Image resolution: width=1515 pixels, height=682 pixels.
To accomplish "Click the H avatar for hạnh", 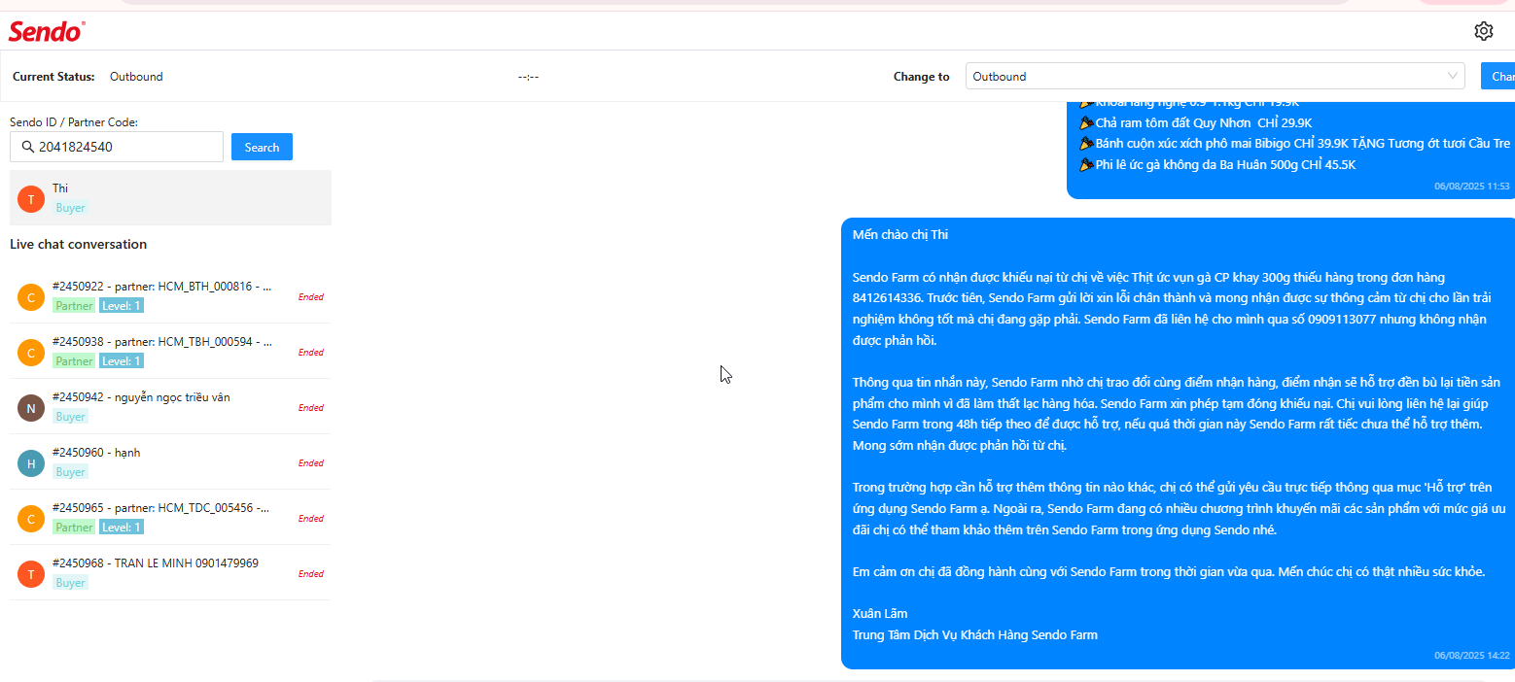I will point(31,463).
